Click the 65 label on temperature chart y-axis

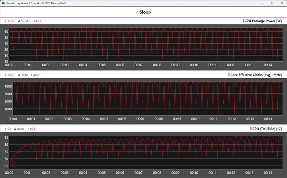(6, 166)
